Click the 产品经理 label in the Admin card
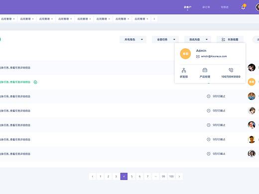259x194 pixels. pos(205,77)
